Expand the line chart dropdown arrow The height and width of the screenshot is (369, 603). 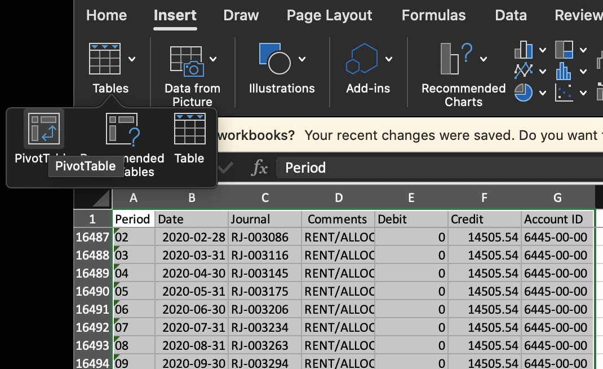[543, 71]
